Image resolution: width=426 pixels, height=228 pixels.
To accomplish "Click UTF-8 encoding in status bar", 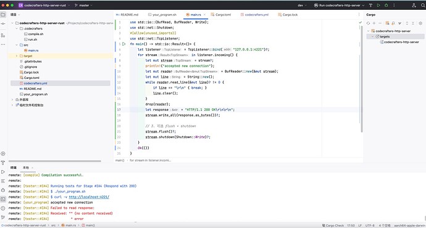I will (x=370, y=226).
